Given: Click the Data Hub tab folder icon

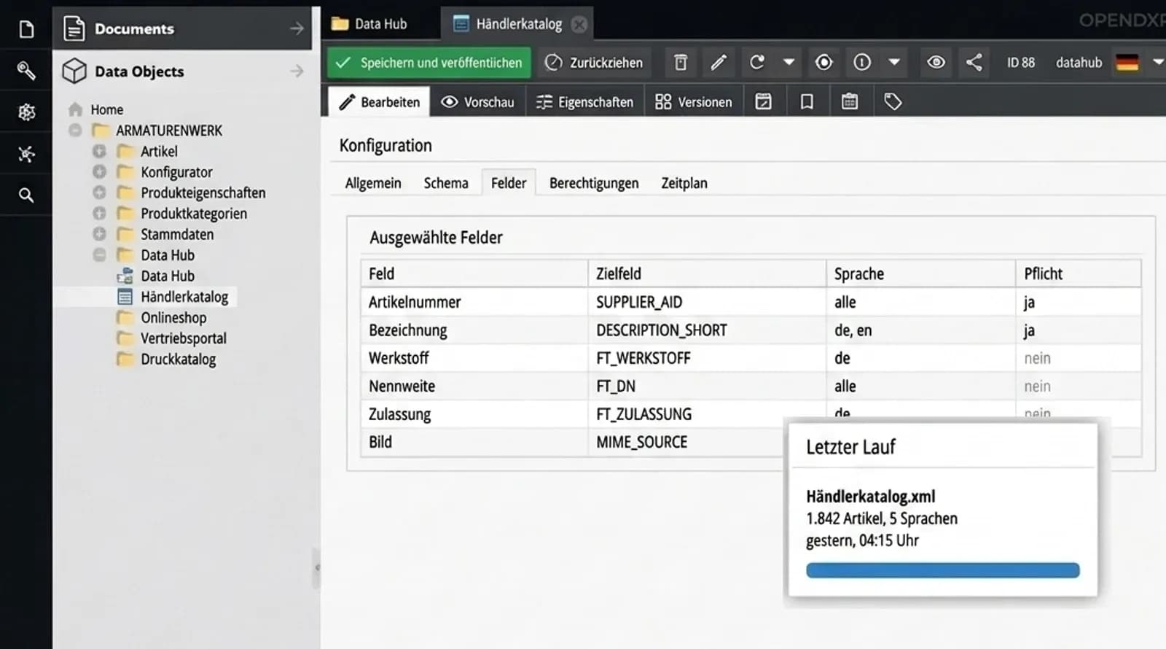Looking at the screenshot, I should 340,24.
